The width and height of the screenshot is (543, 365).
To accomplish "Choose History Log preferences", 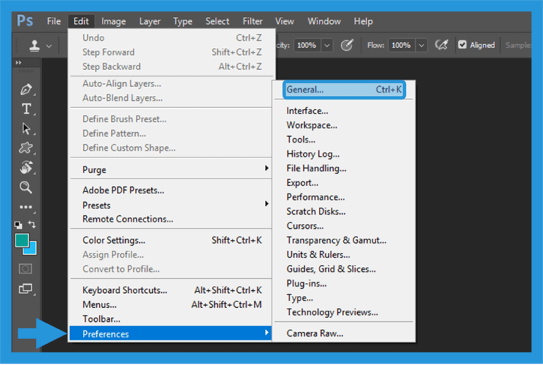I will [x=344, y=154].
